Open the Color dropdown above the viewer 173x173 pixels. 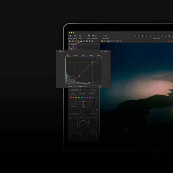tap(113, 41)
